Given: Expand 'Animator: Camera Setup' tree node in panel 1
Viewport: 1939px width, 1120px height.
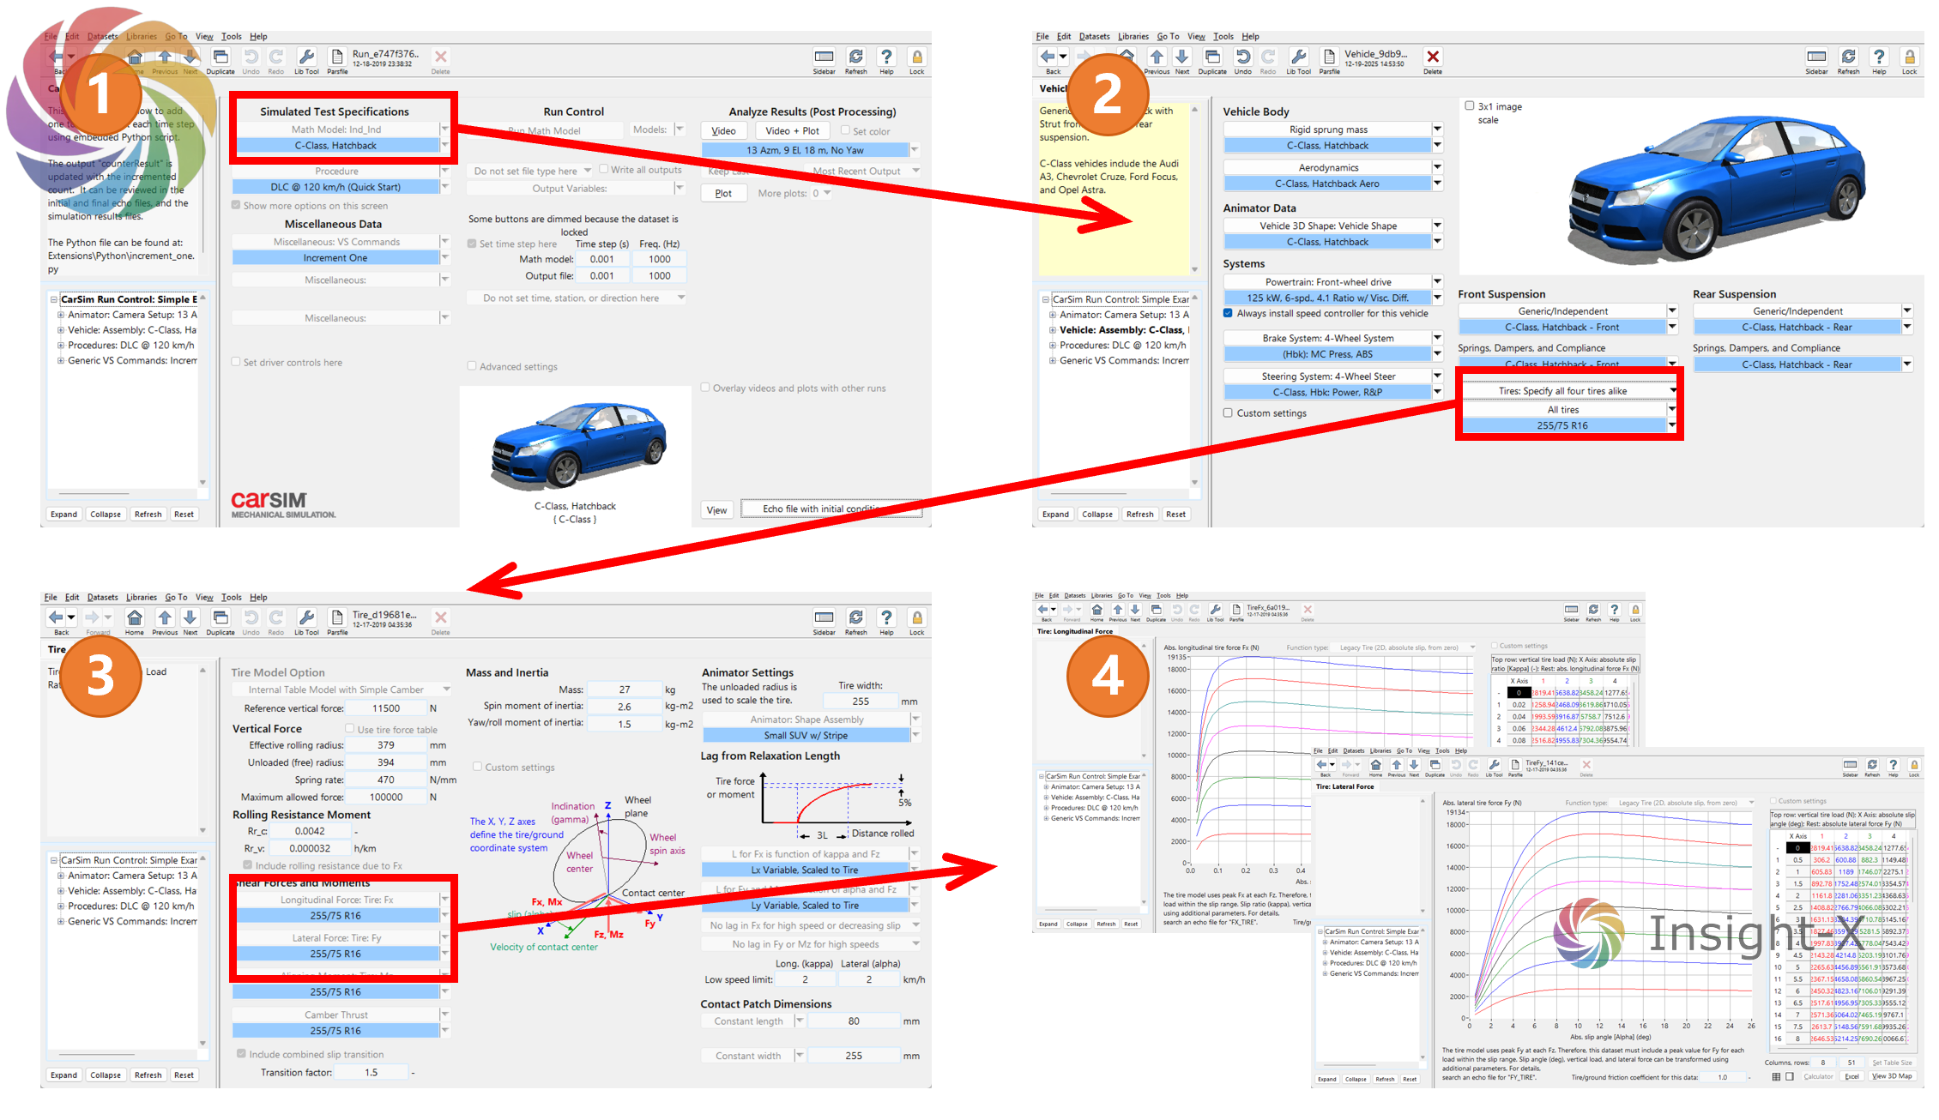Looking at the screenshot, I should point(61,315).
